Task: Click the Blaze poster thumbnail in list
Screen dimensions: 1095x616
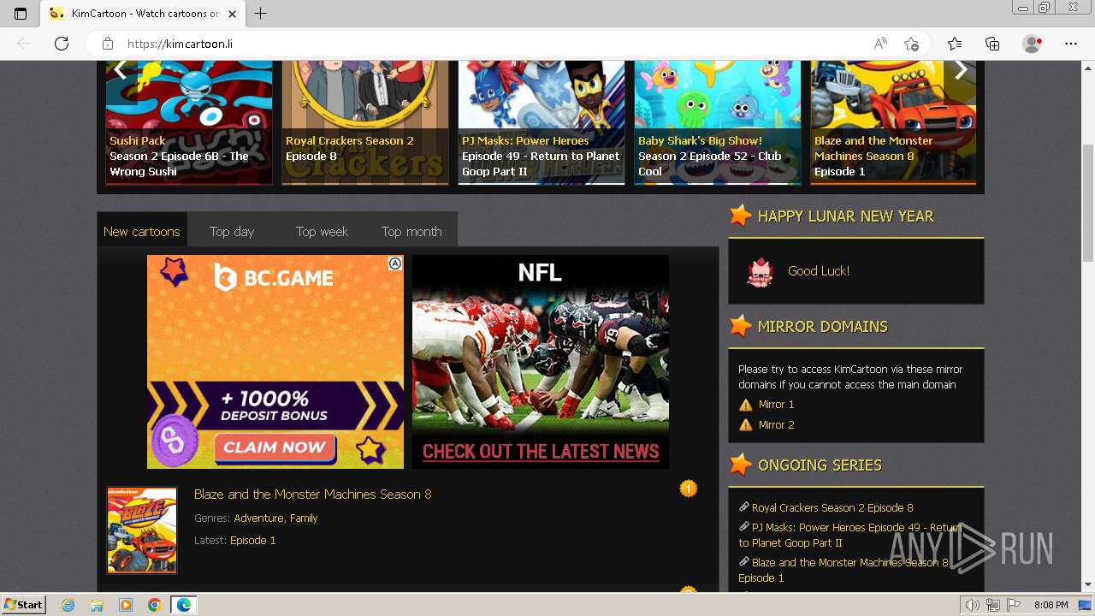Action: [x=142, y=530]
